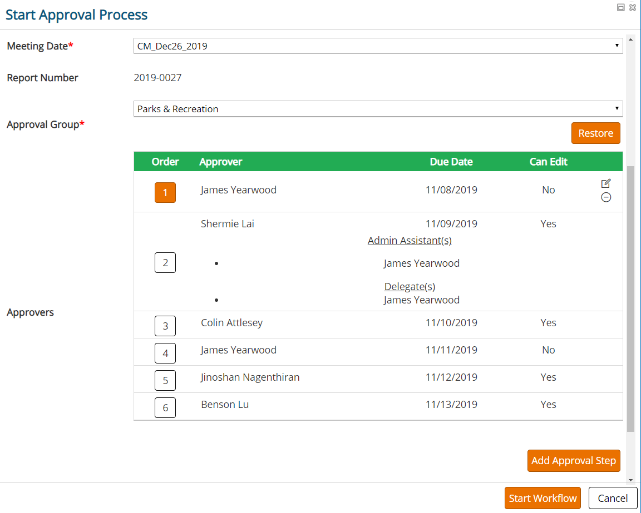The image size is (641, 513).
Task: Click report number 2019-0027
Action: click(157, 78)
